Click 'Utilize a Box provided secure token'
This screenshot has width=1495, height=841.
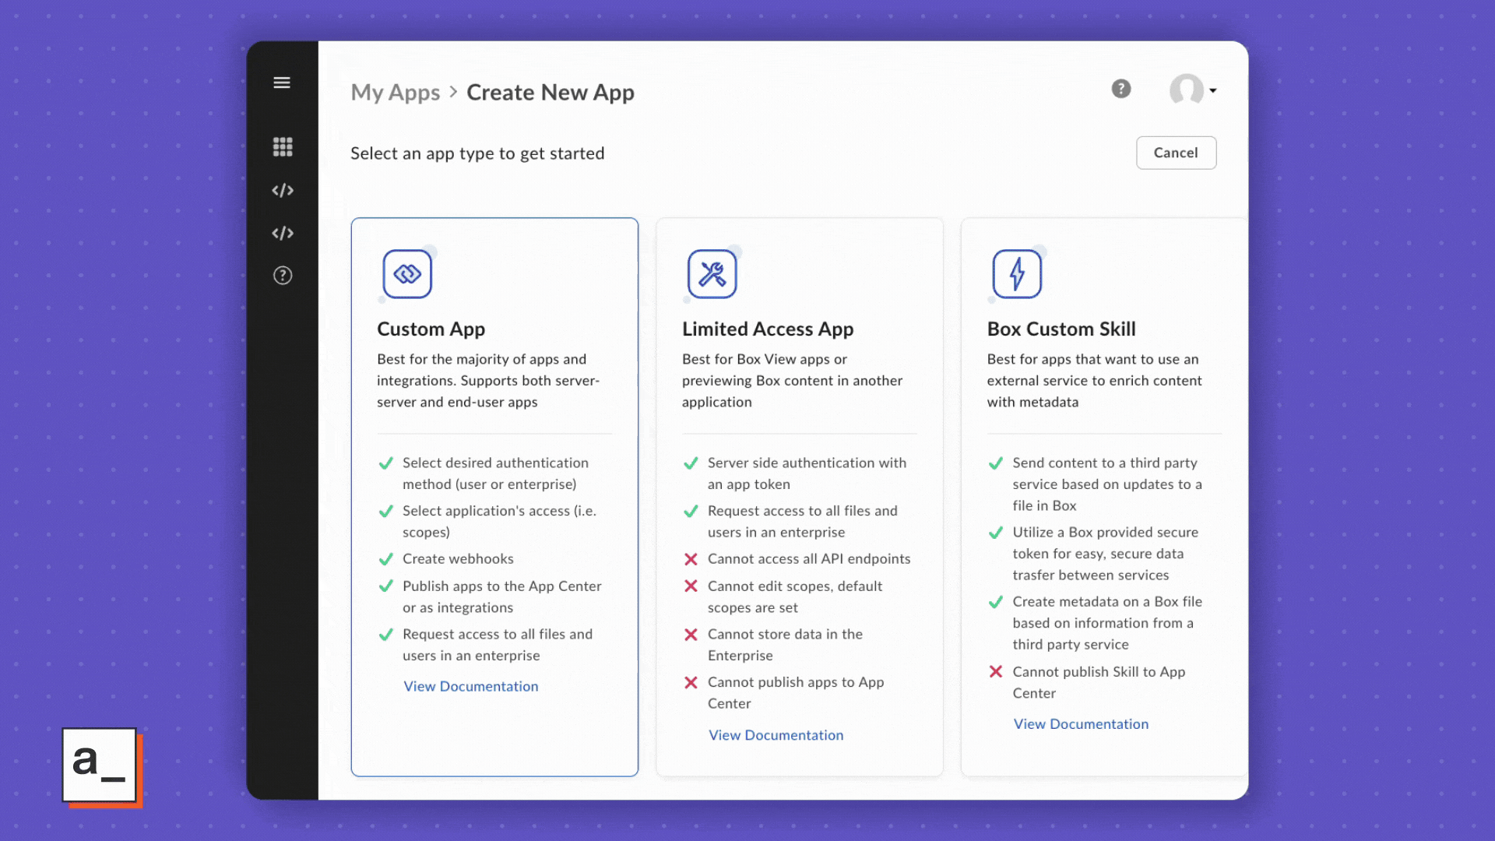click(1106, 554)
